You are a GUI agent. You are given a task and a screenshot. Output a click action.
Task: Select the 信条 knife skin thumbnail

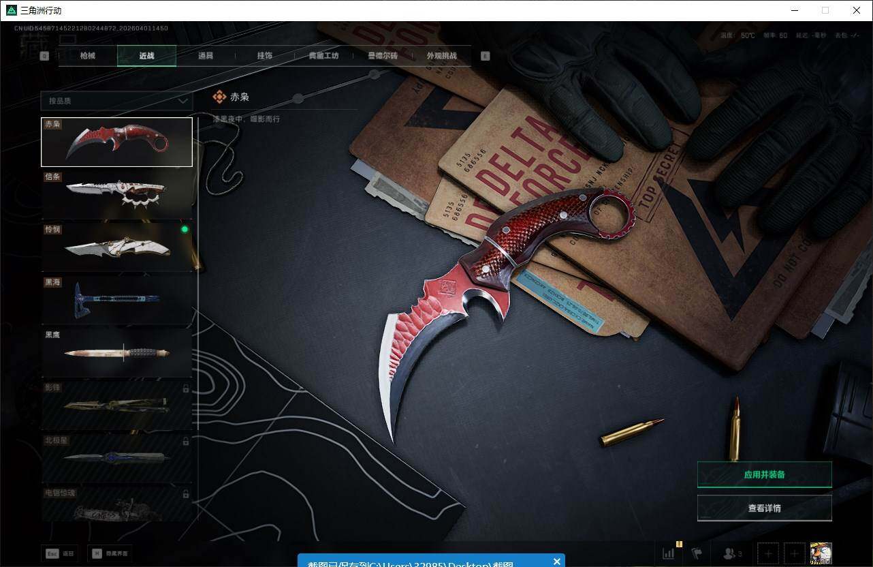(x=116, y=194)
